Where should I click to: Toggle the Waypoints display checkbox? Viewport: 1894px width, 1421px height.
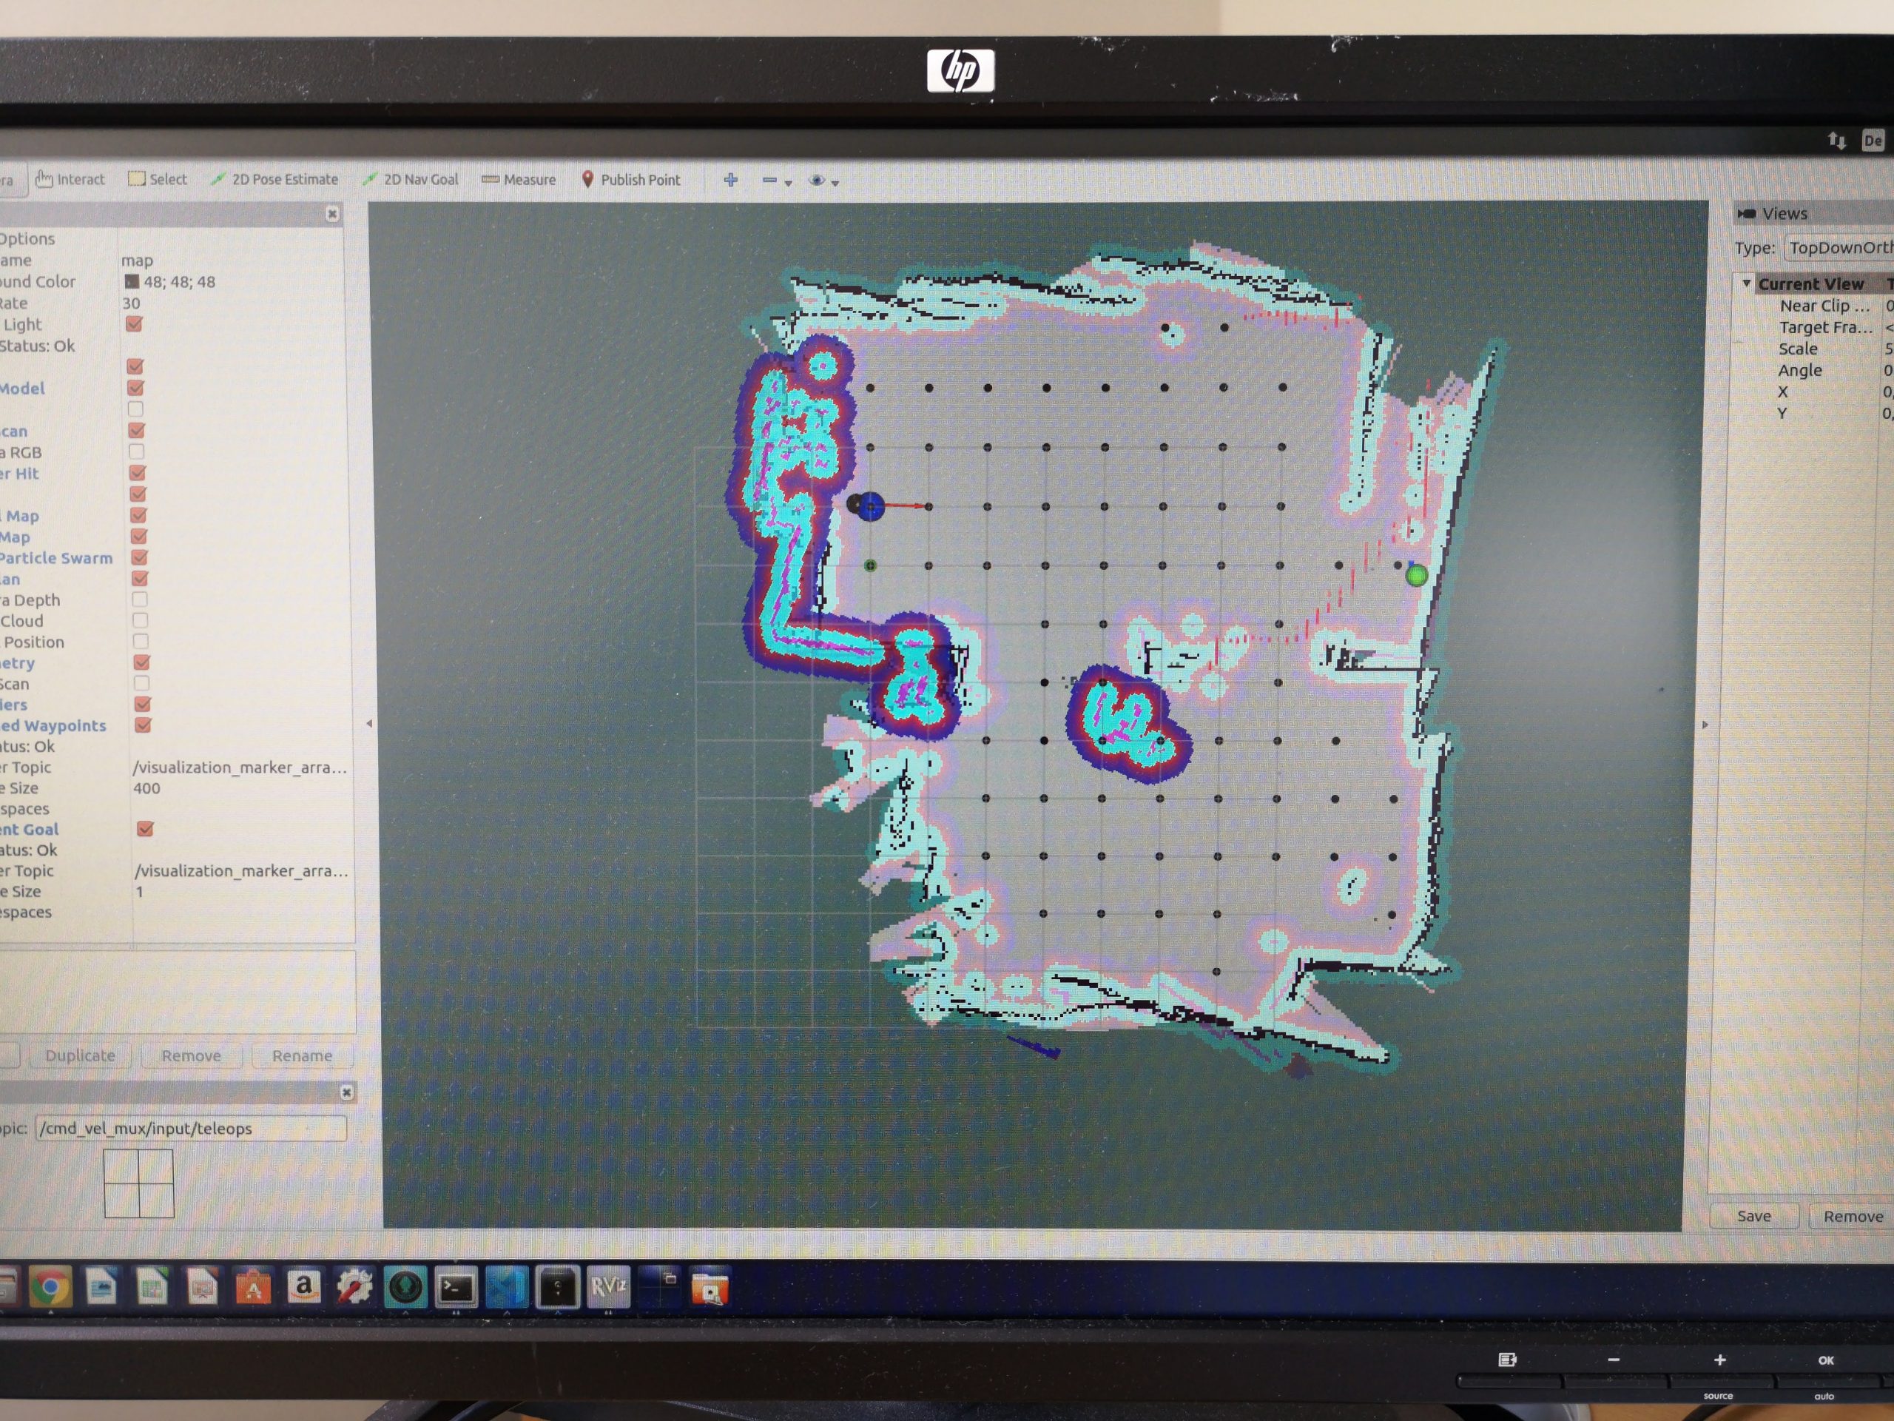point(143,725)
